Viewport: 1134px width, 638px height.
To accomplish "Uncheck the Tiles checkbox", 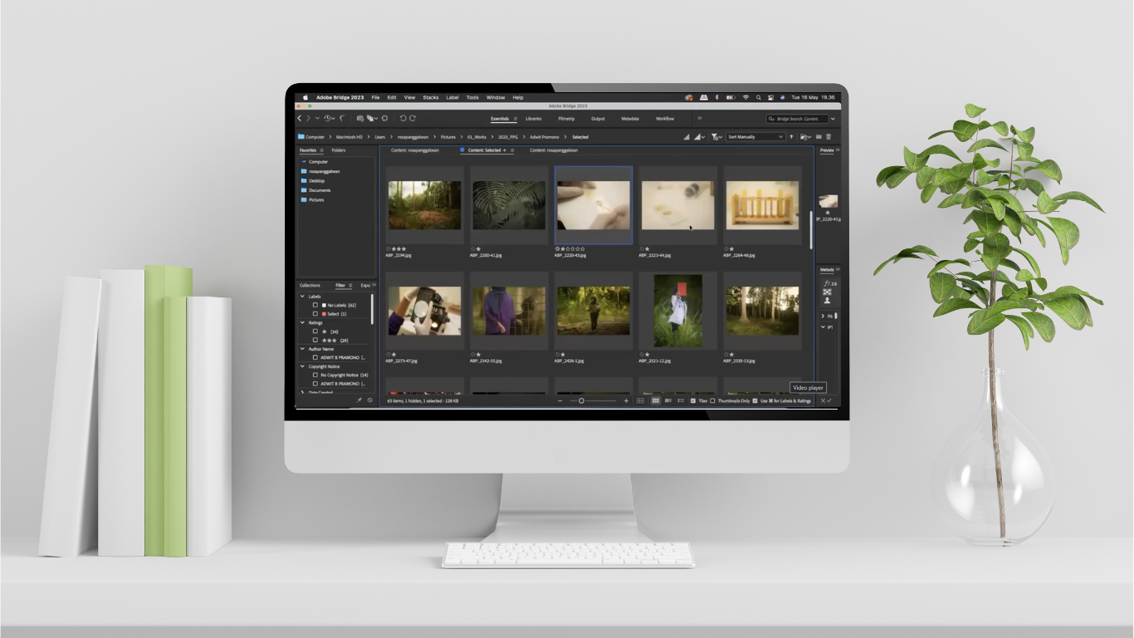I will 693,401.
